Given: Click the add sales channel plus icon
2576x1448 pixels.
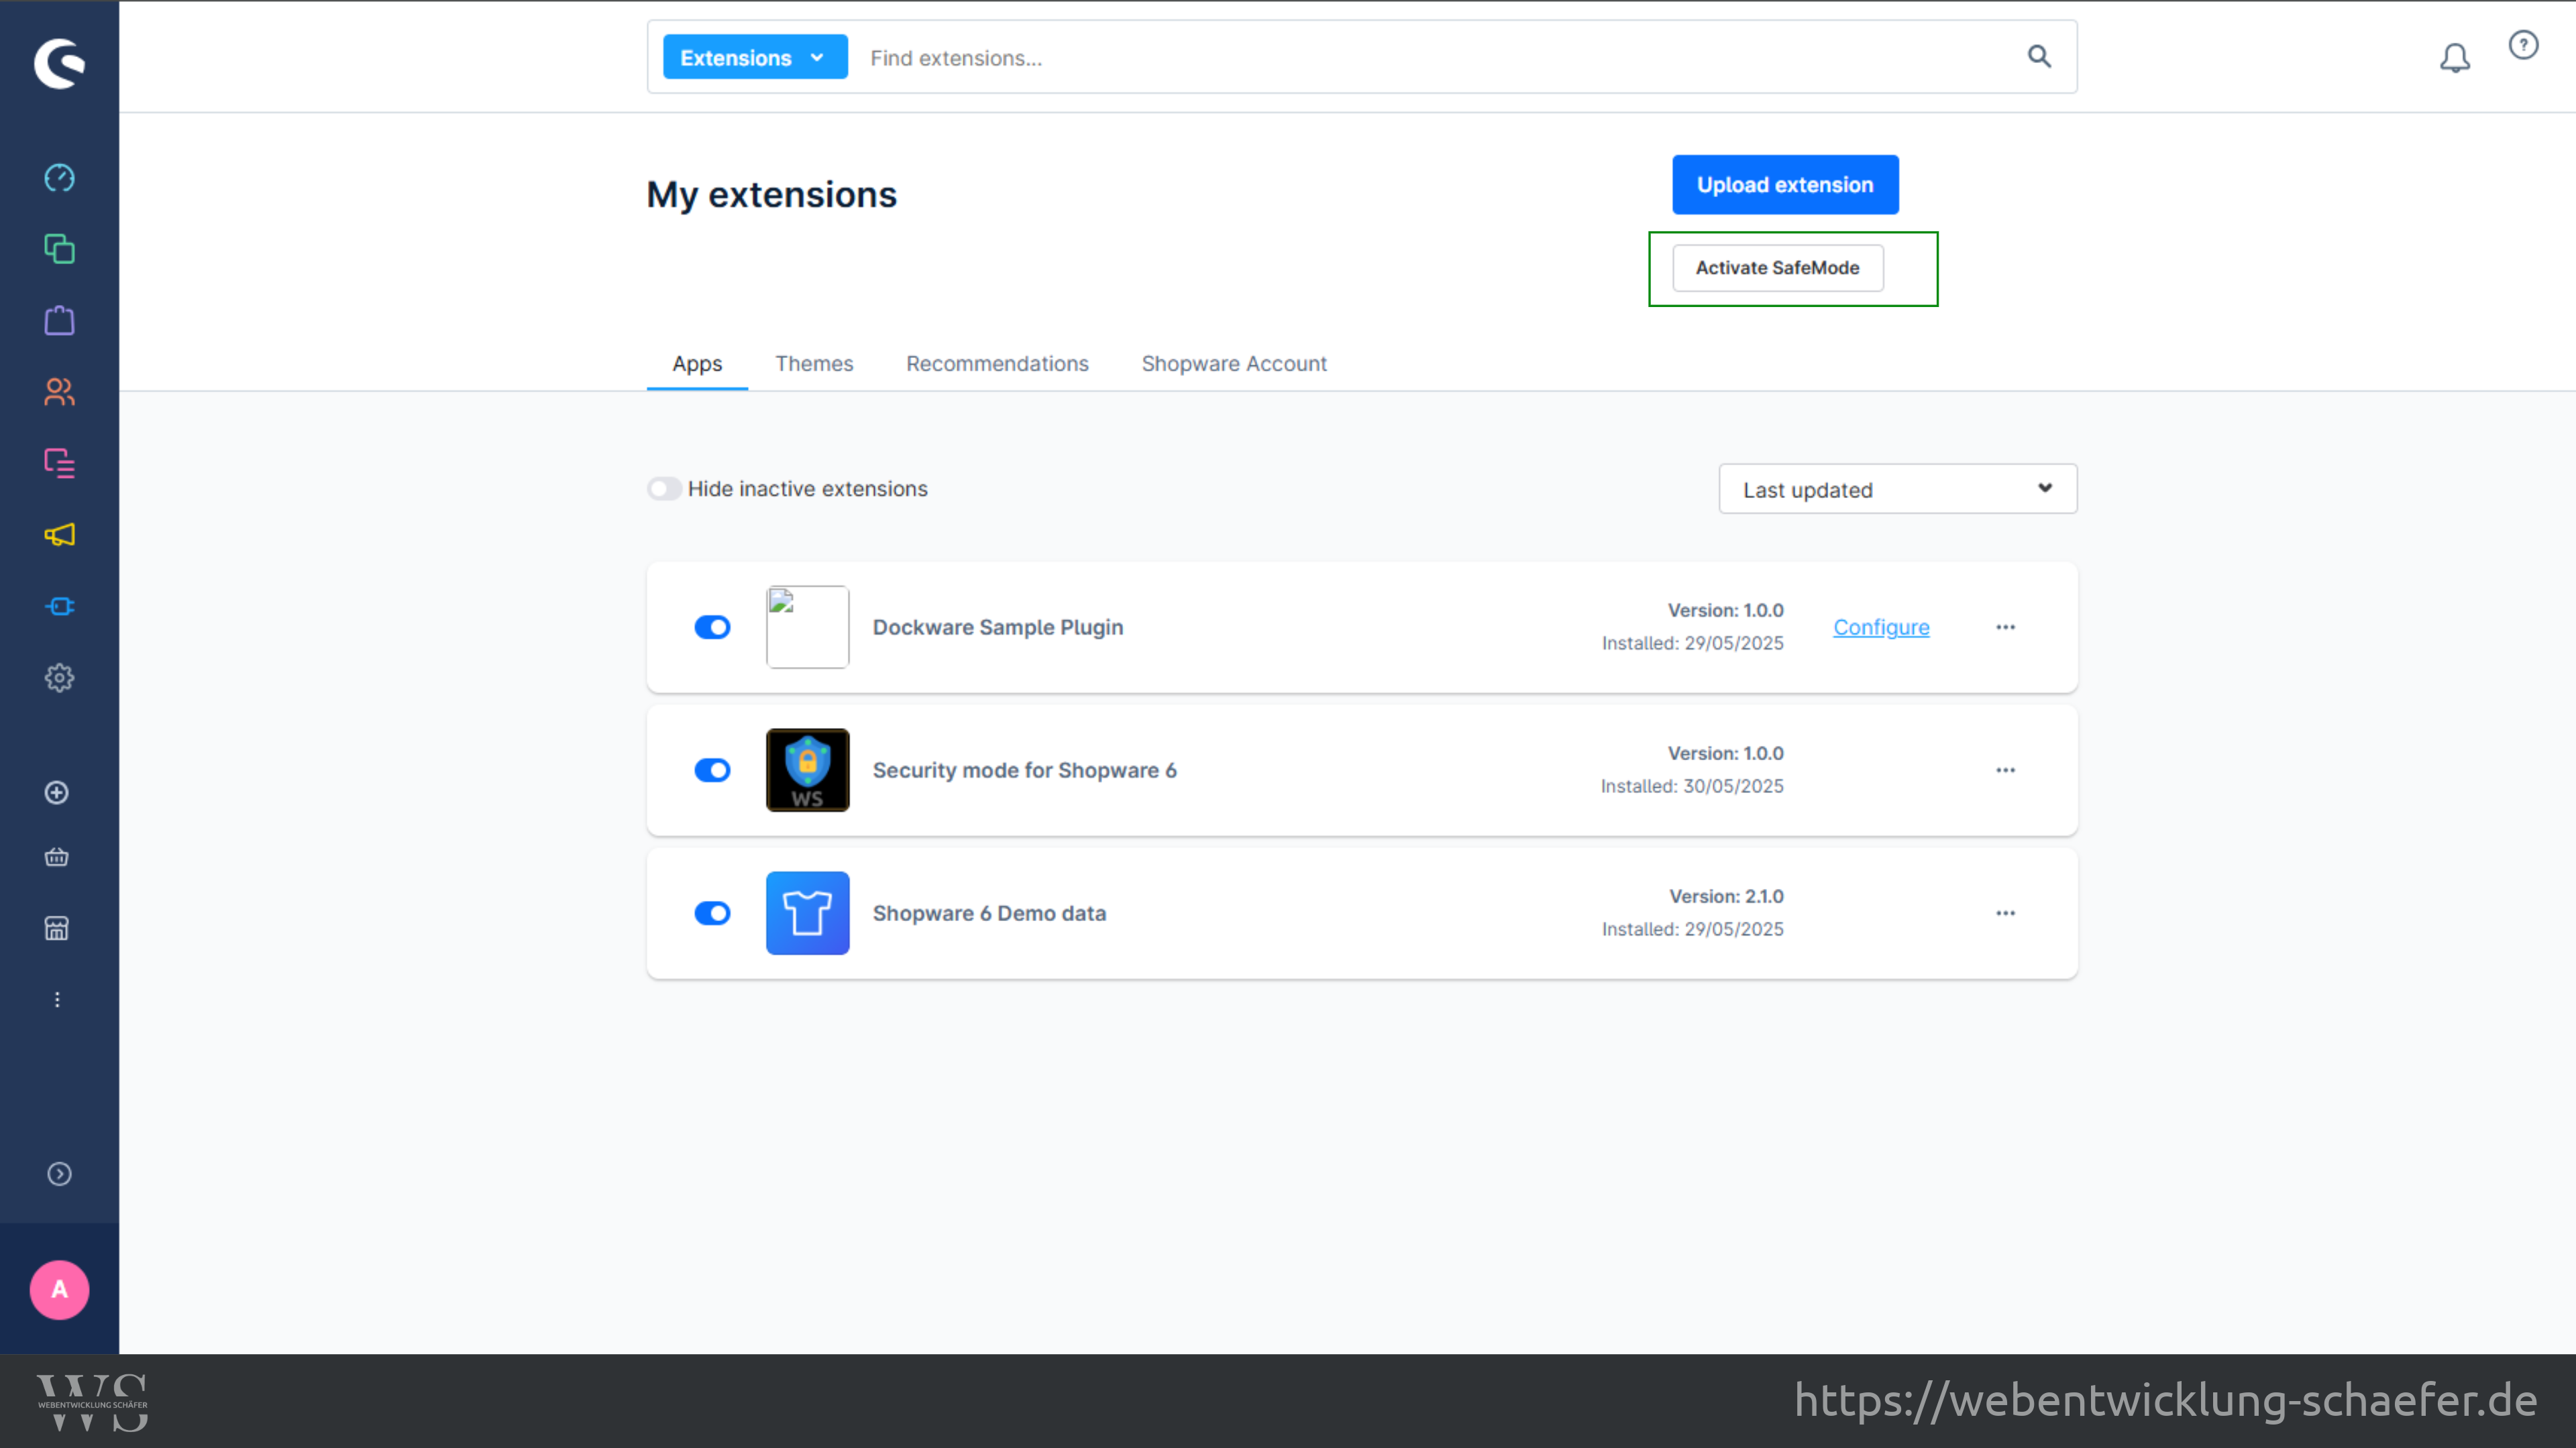Looking at the screenshot, I should click(57, 792).
